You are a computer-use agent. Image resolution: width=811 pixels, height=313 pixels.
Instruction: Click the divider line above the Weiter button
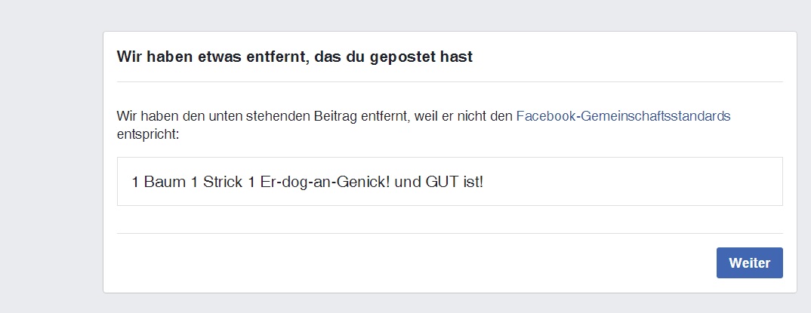pos(449,234)
